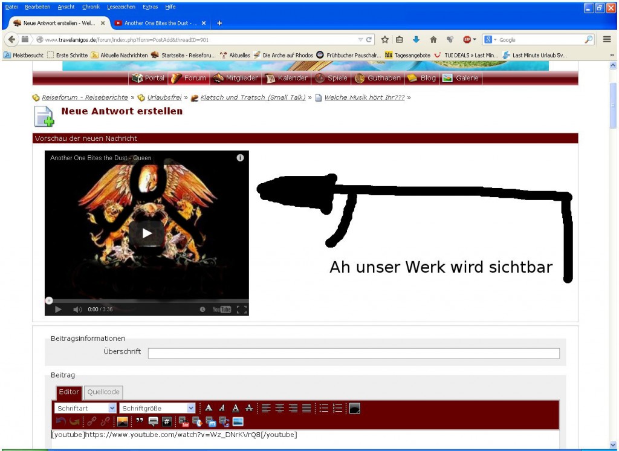Mute the video via speaker icon

pos(77,309)
